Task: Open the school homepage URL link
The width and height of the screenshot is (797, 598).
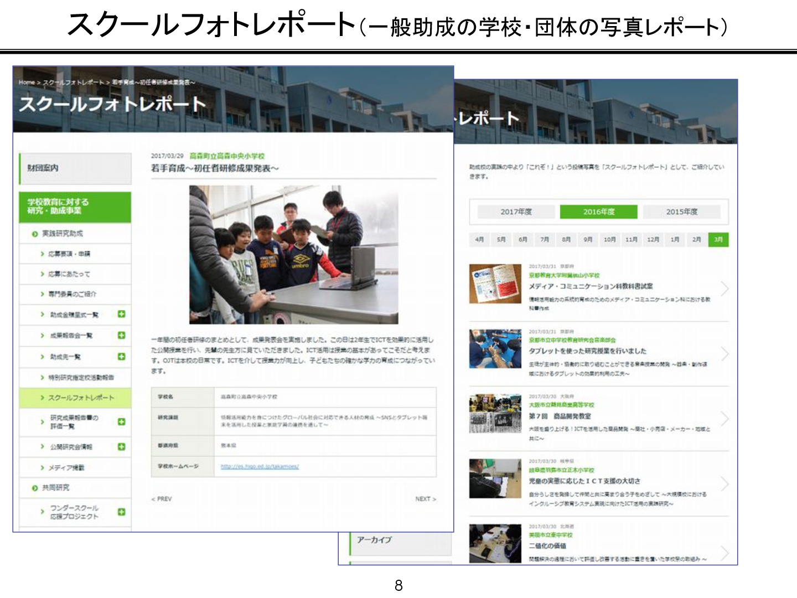Action: click(x=260, y=467)
